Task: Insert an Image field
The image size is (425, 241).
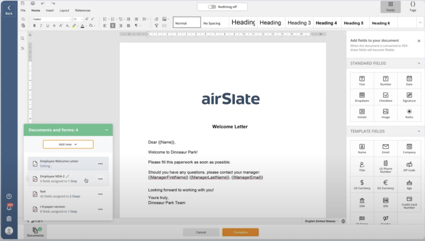Action: coord(385,113)
